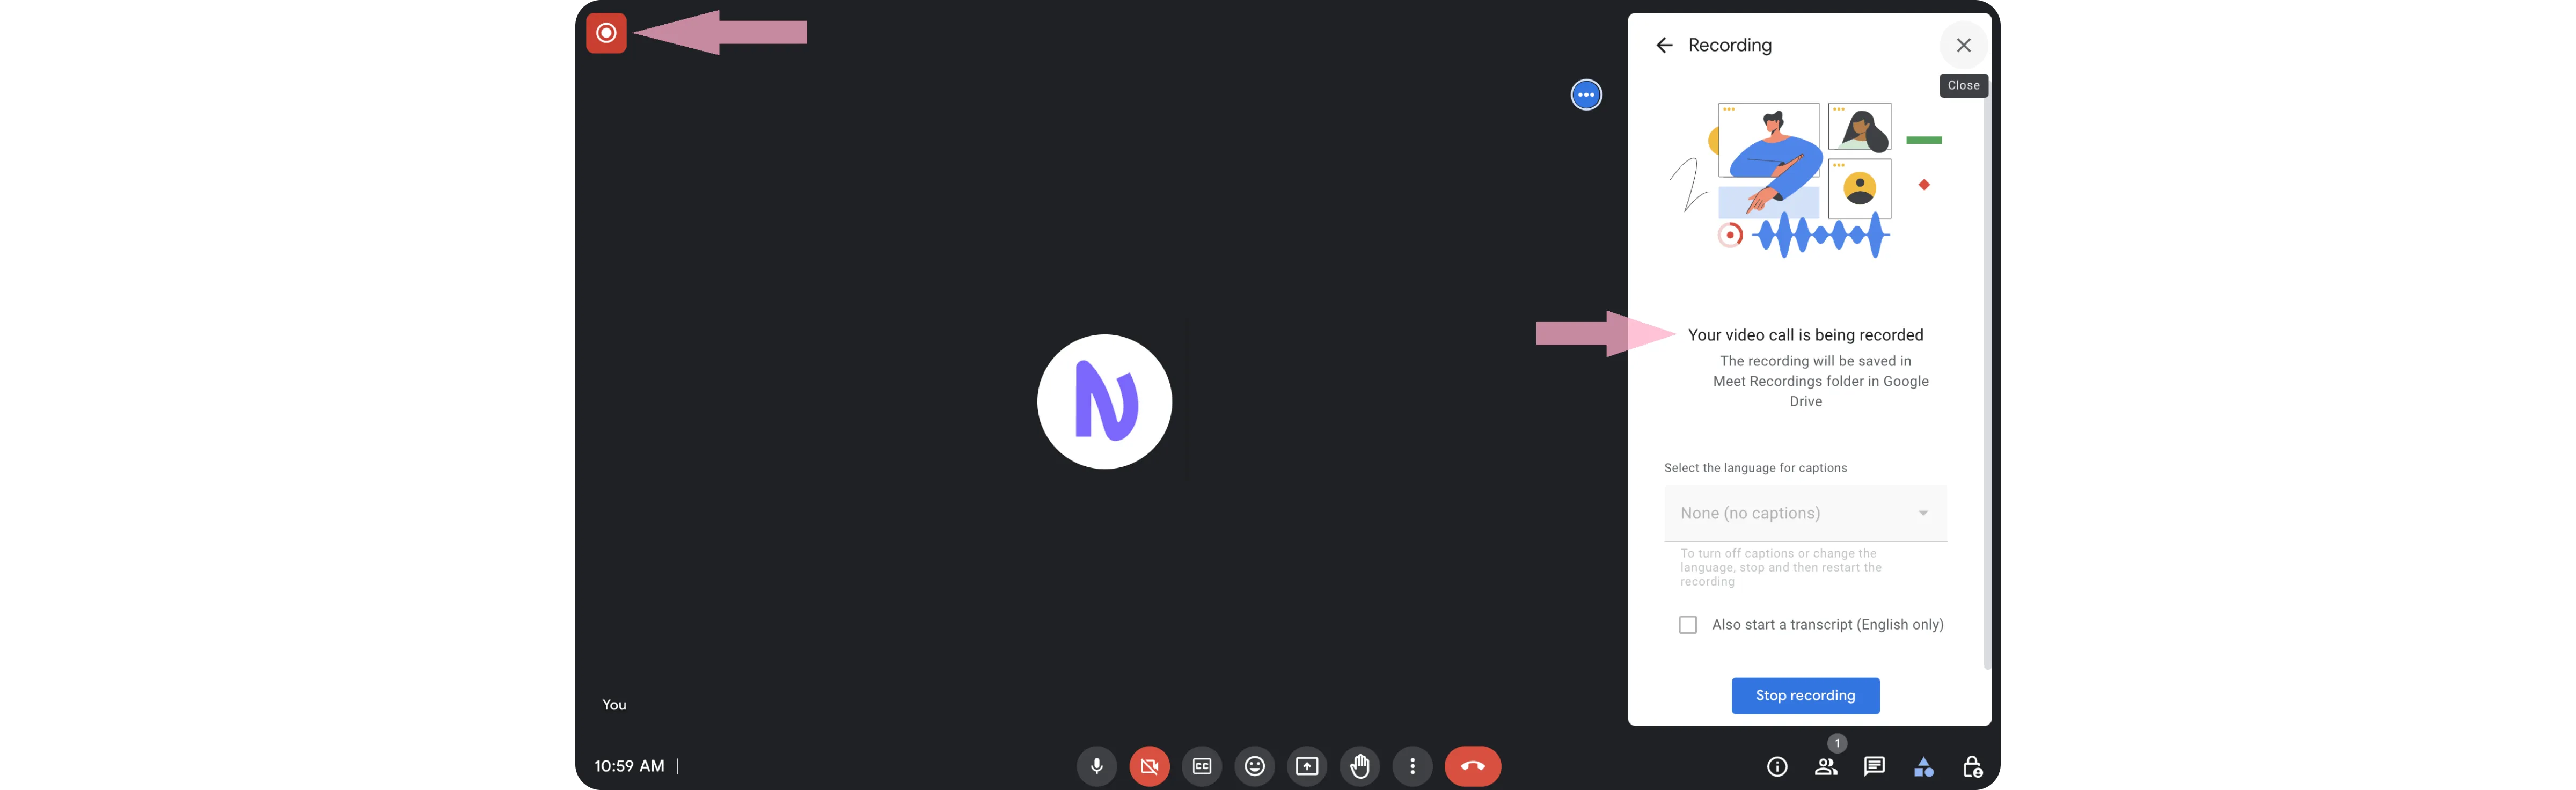Open the emoji reactions picker
The image size is (2576, 790).
pos(1254,766)
